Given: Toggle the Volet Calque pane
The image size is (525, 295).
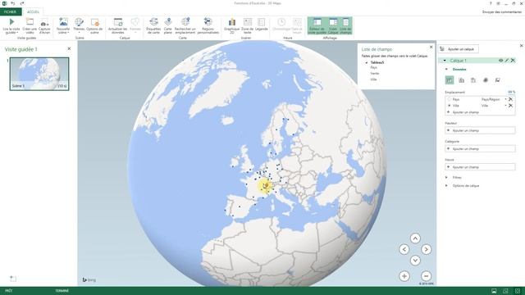Looking at the screenshot, I should pos(333,26).
